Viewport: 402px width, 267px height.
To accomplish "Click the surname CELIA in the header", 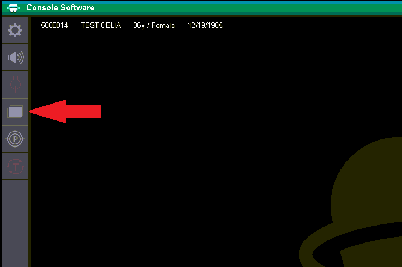I will tap(111, 26).
